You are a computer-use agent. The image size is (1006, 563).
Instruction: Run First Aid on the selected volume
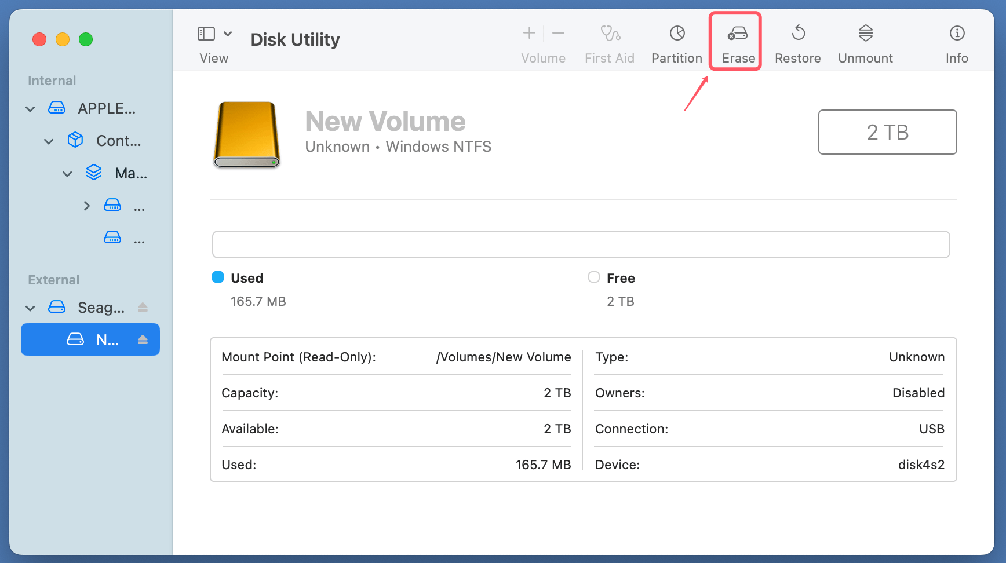(610, 41)
